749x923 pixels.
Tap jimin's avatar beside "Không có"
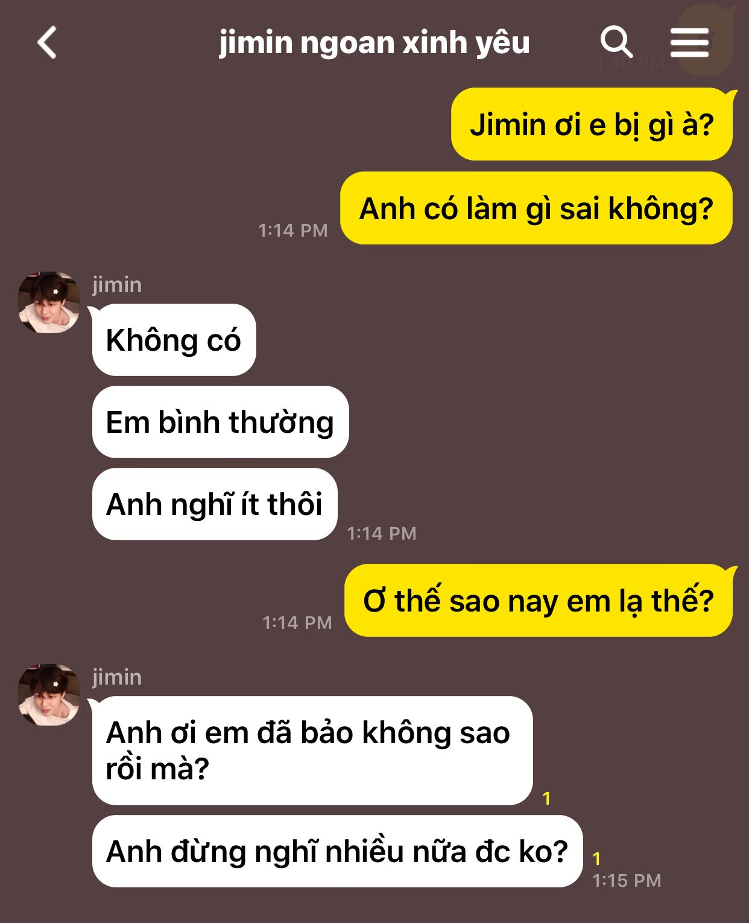49,302
